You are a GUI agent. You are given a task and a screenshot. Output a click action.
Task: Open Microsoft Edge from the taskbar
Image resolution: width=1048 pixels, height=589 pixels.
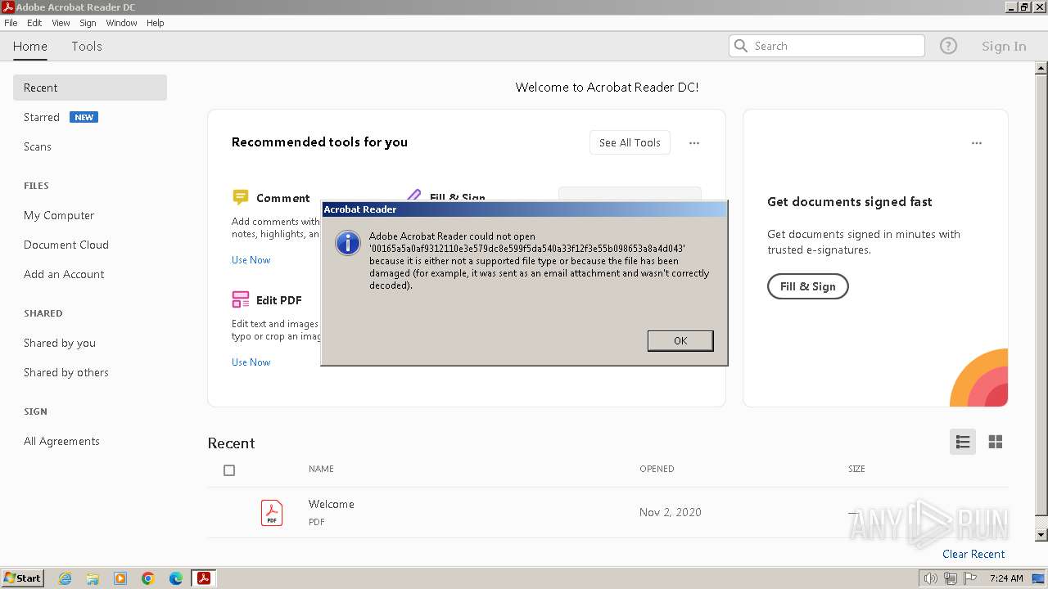coord(176,578)
